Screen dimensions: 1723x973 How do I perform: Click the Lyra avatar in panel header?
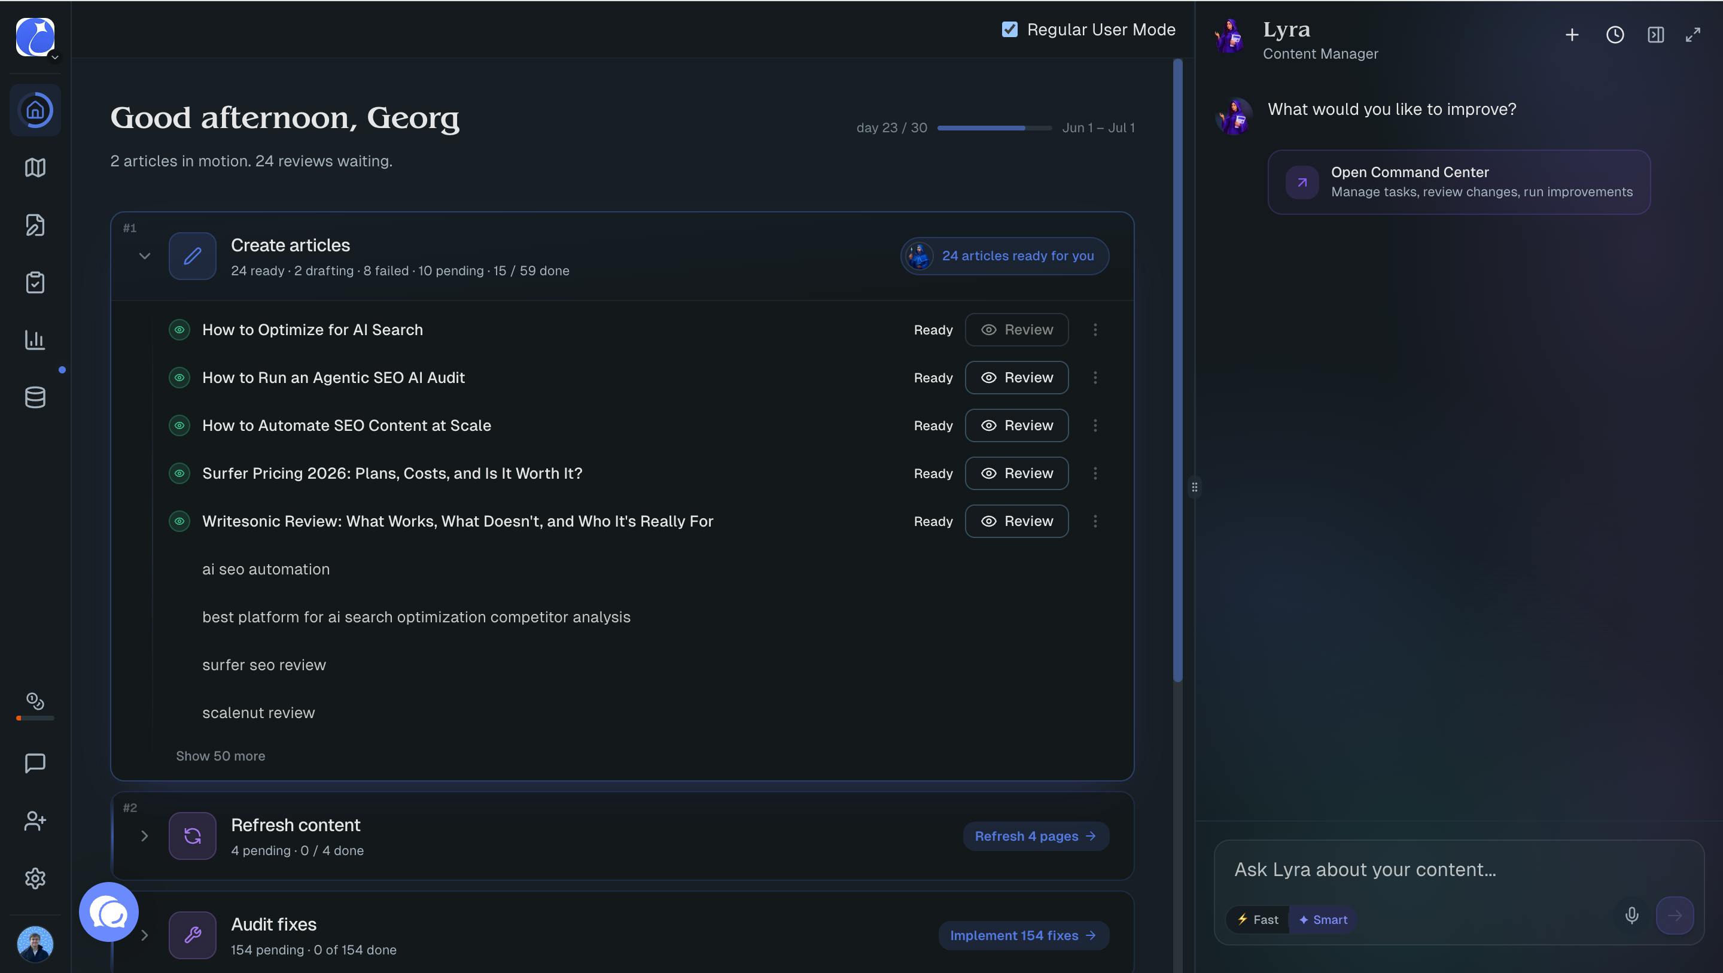click(1229, 36)
